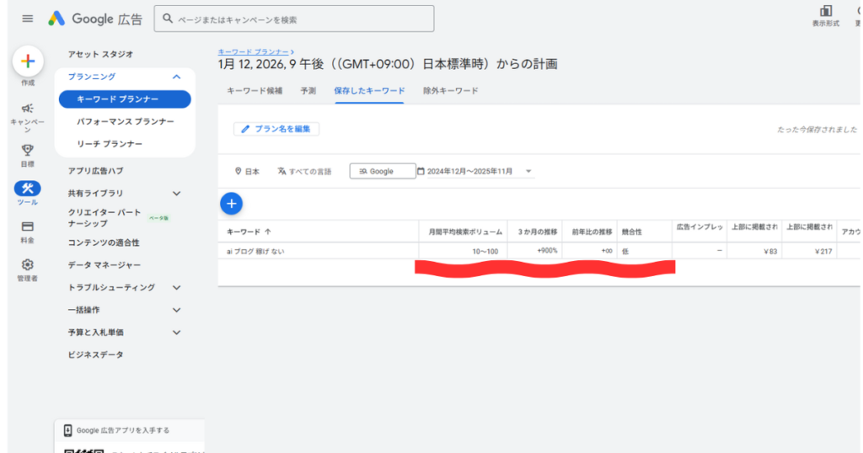The image size is (863, 453).
Task: Switch to the キーワード候補 tab
Action: (255, 91)
